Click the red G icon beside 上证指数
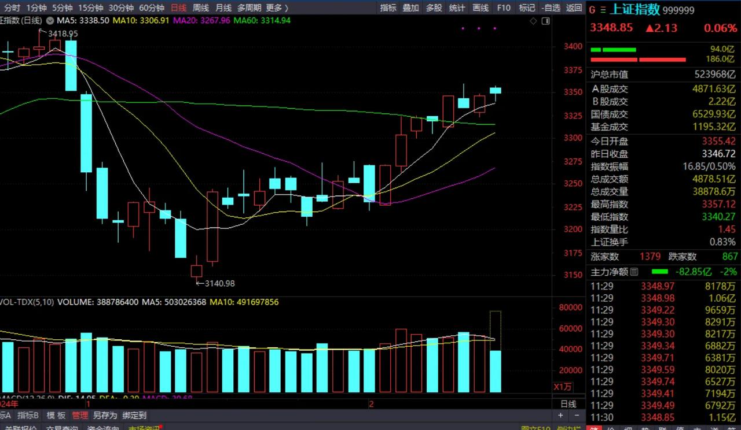 tap(592, 9)
